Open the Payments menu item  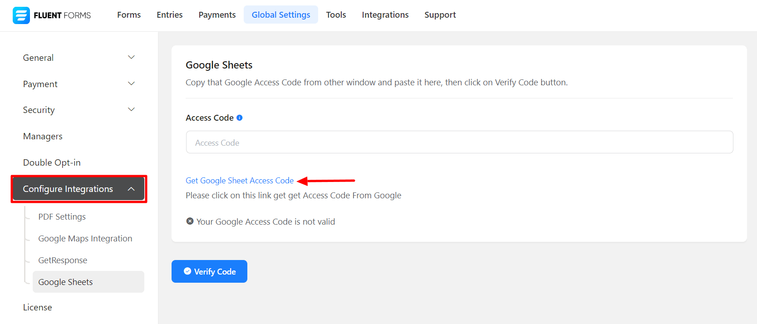[x=217, y=15]
